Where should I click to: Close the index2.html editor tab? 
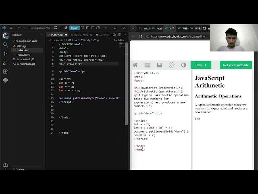pyautogui.click(x=91, y=35)
